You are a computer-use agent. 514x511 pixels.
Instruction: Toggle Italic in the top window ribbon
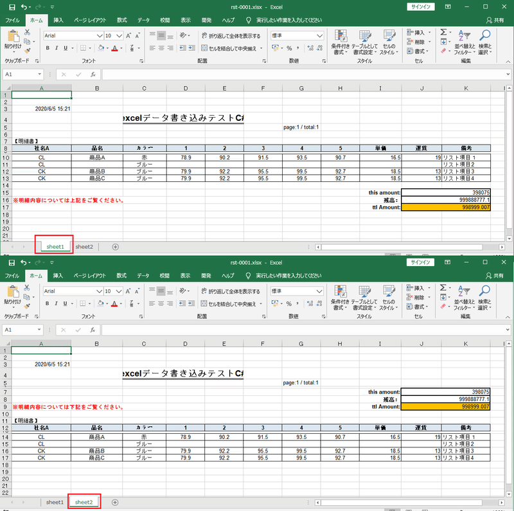tap(57, 48)
